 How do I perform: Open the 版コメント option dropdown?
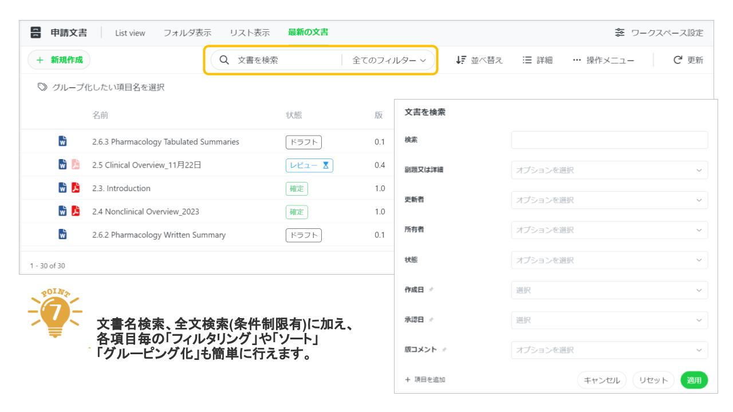click(609, 350)
